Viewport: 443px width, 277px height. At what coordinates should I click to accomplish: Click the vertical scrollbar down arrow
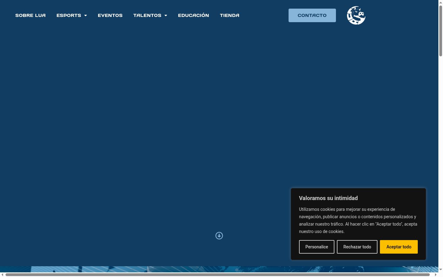coord(441,269)
